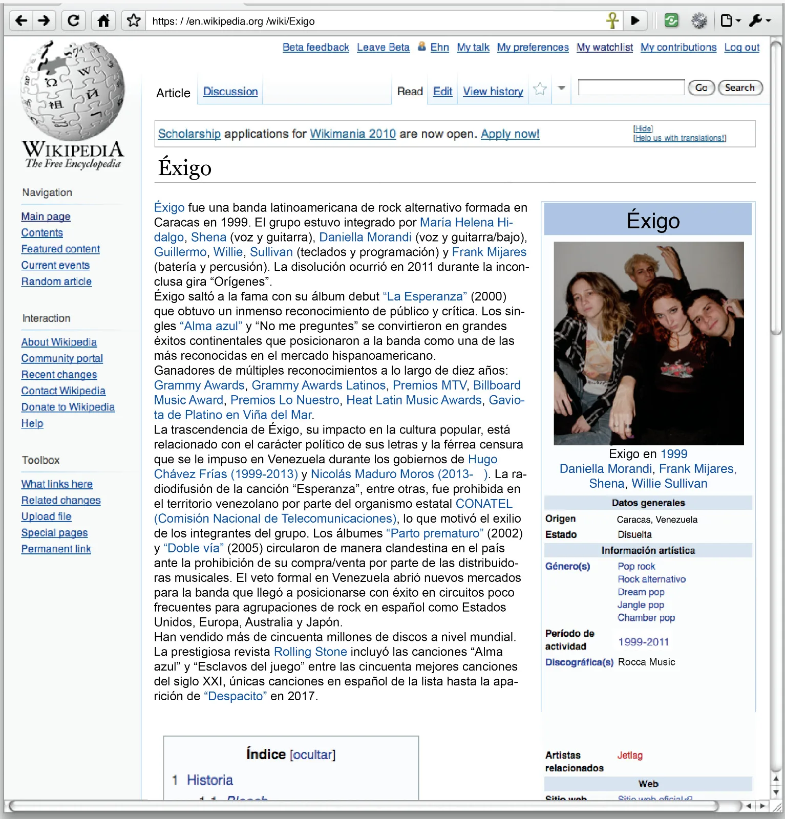
Task: Click the play/go arrow in address bar
Action: click(x=635, y=21)
